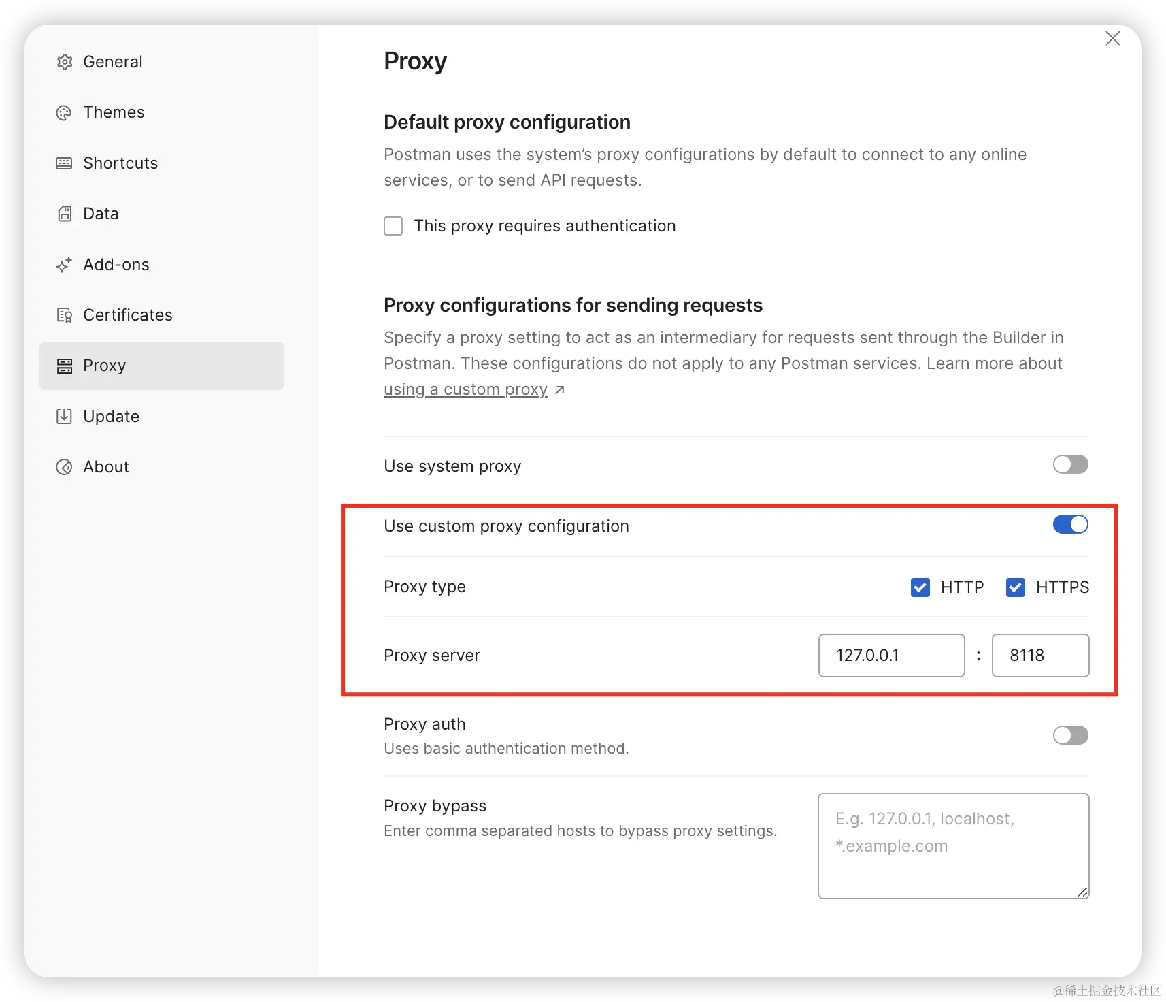
Task: Click the external link arrow beside custom proxy
Action: (559, 390)
